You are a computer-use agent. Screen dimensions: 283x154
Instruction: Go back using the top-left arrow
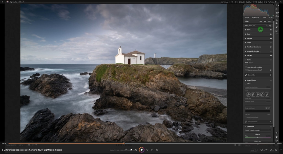pos(2,2)
